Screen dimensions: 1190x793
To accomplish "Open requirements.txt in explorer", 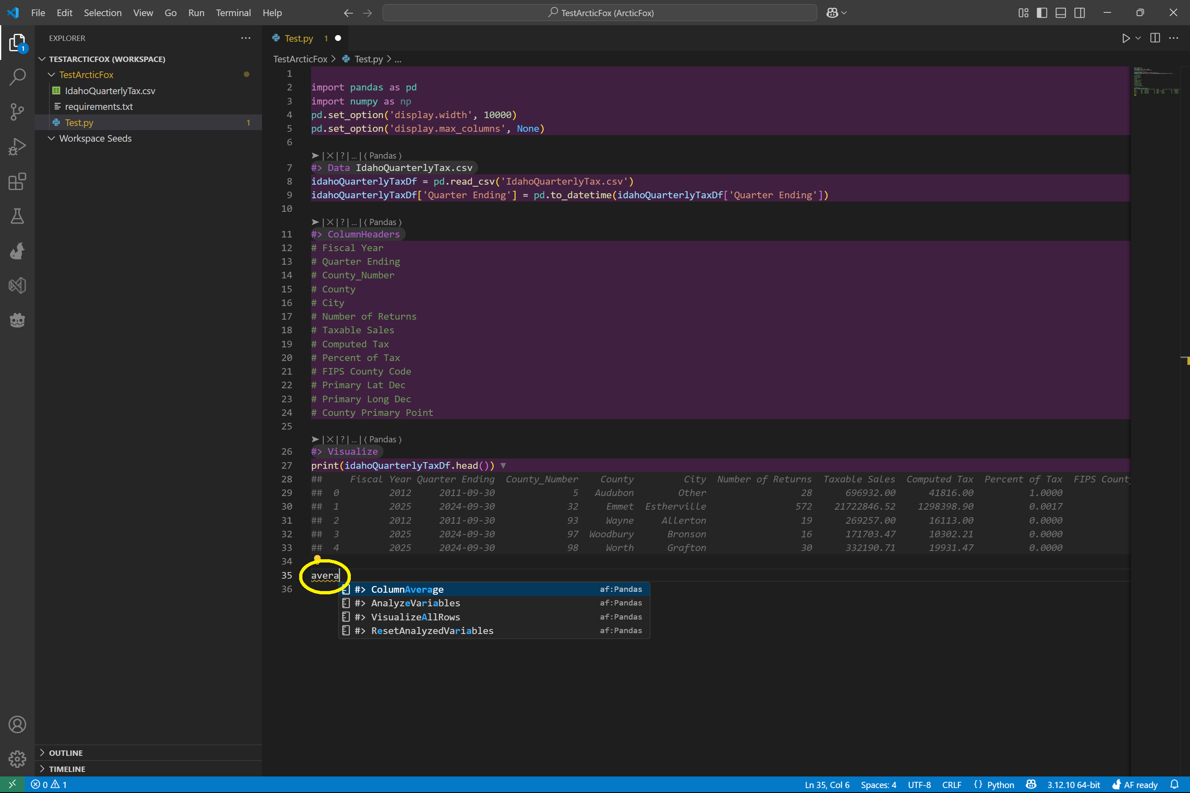I will click(148, 106).
